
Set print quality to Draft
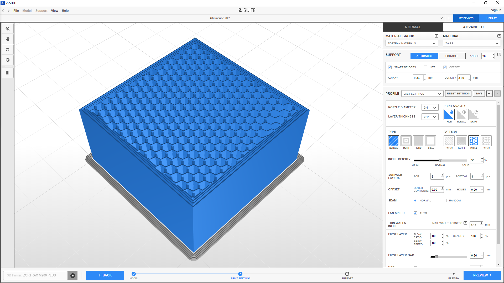tap(474, 115)
